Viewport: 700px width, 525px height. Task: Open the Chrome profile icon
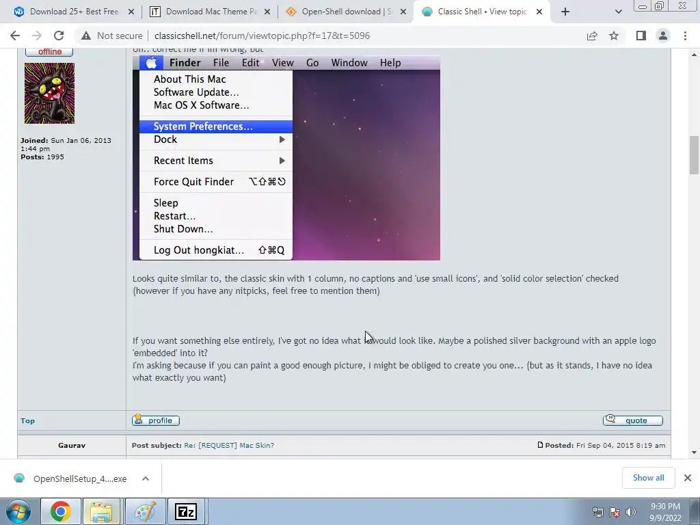(663, 36)
